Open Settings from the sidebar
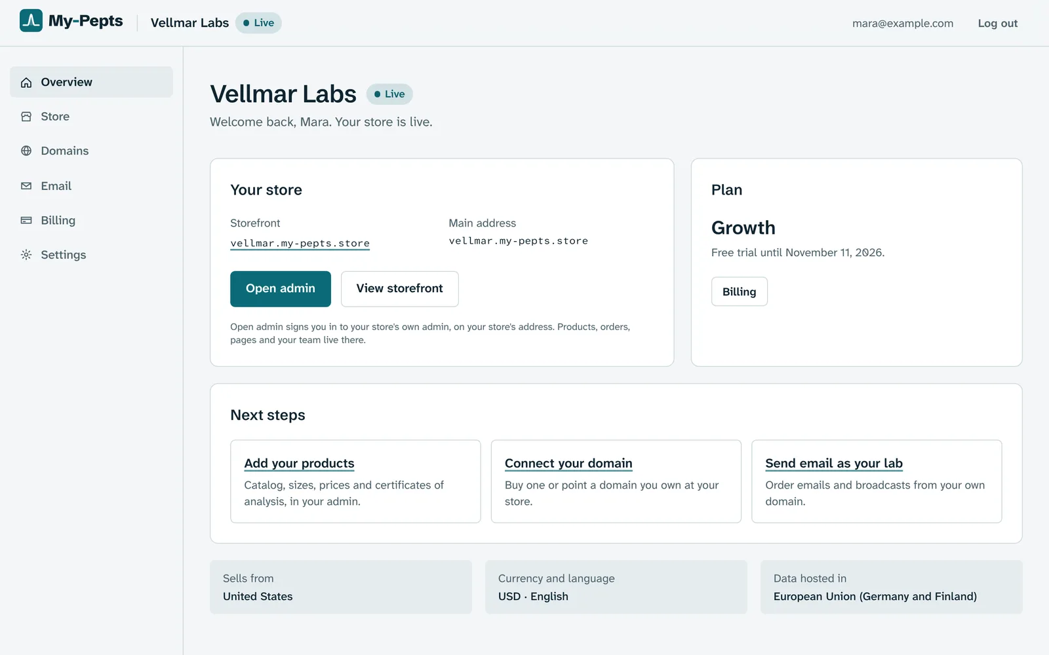The width and height of the screenshot is (1049, 655). point(92,255)
